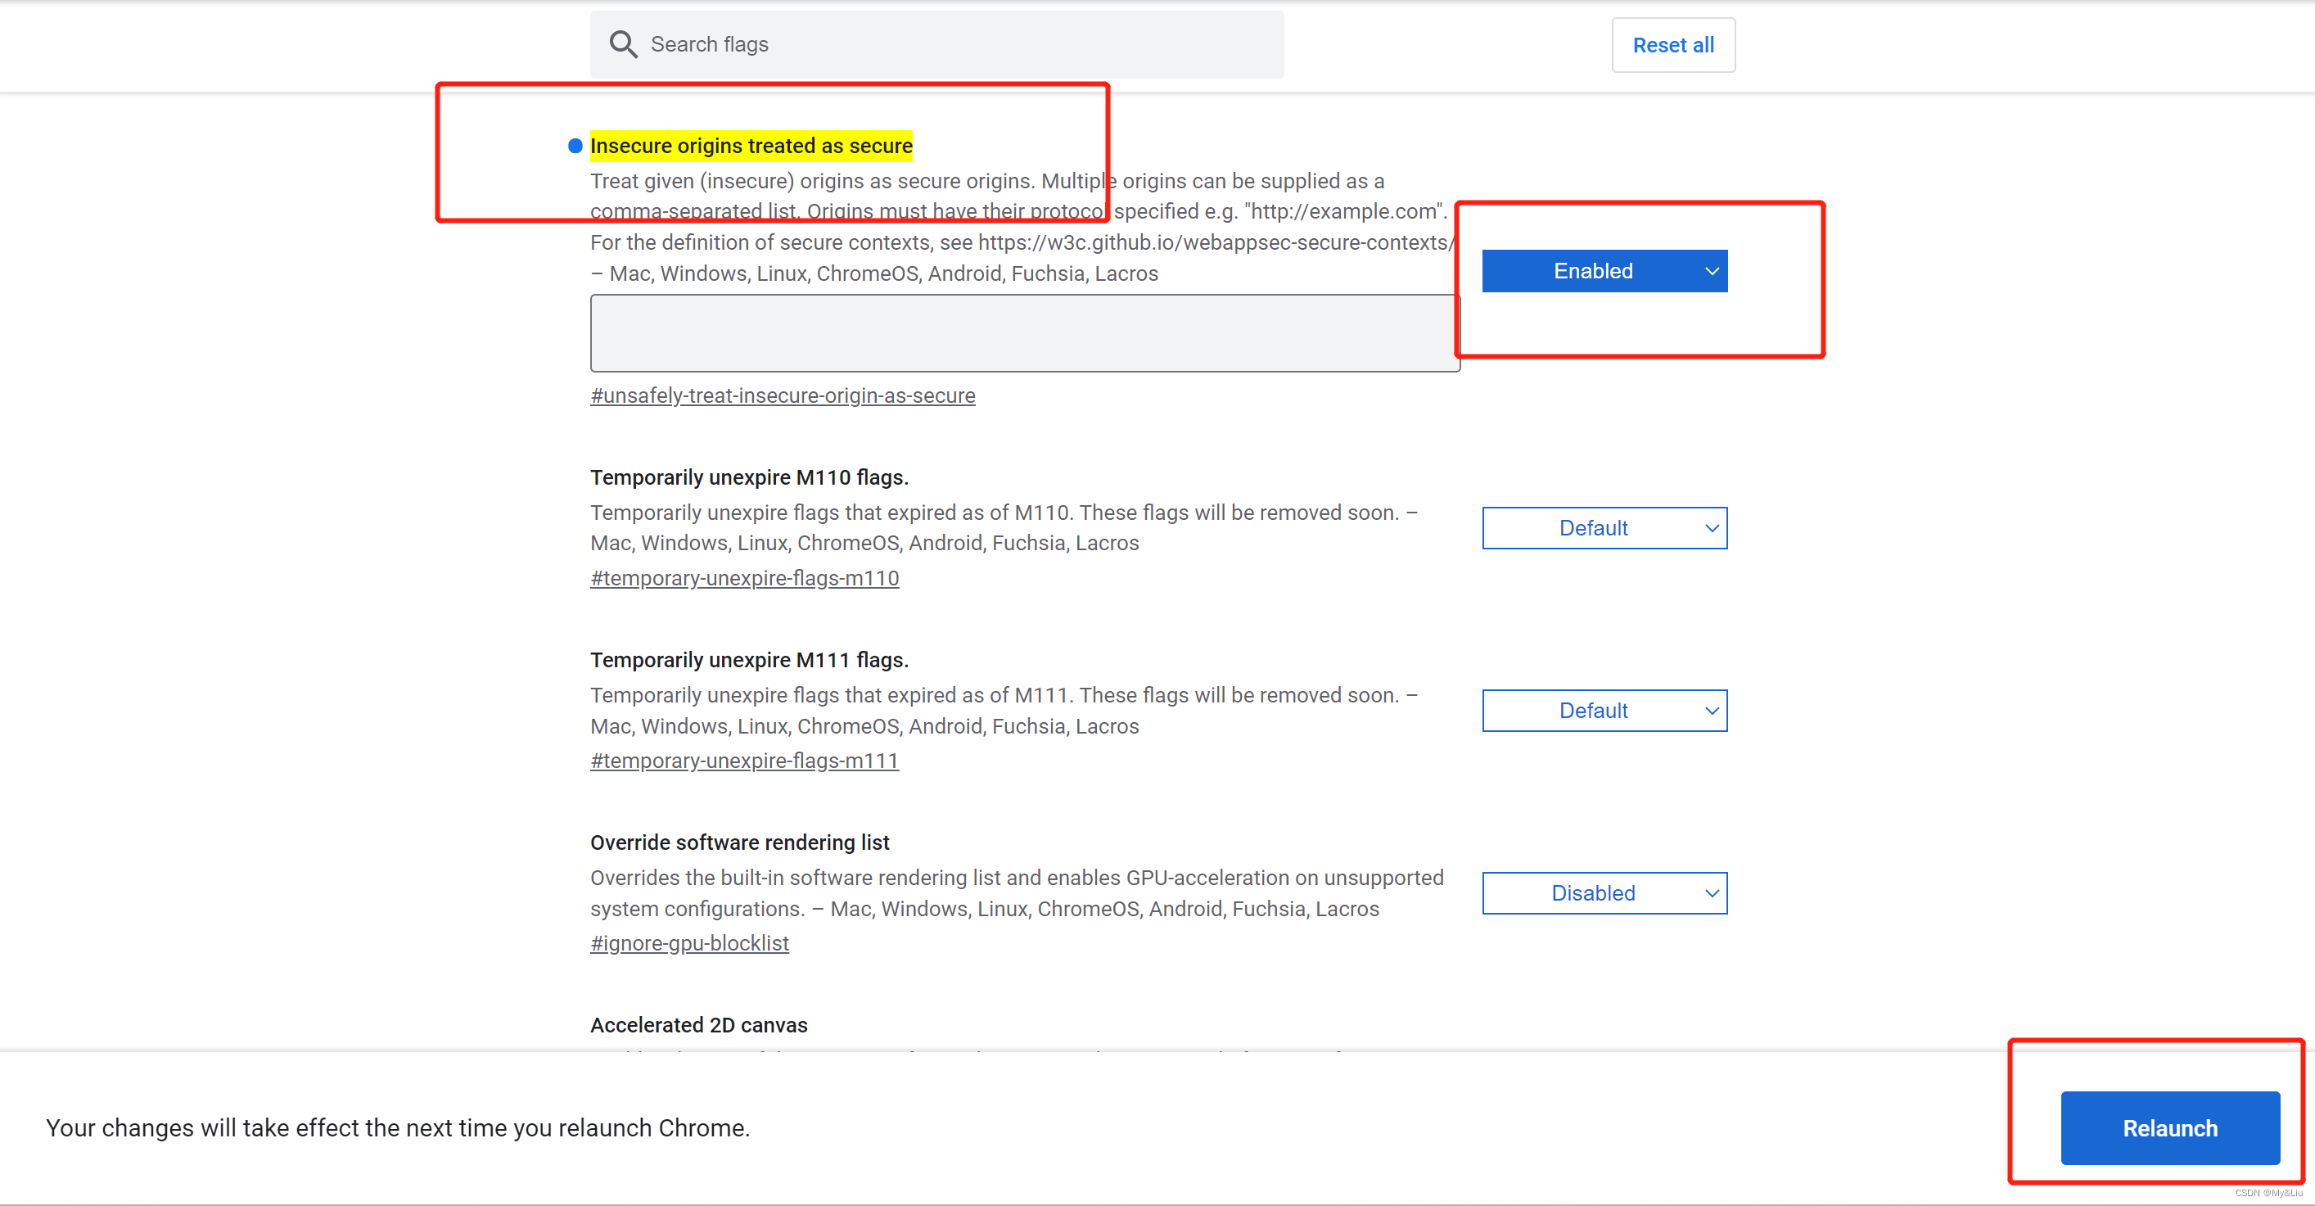
Task: Click the blue modified-flag dot indicator
Action: coord(575,146)
